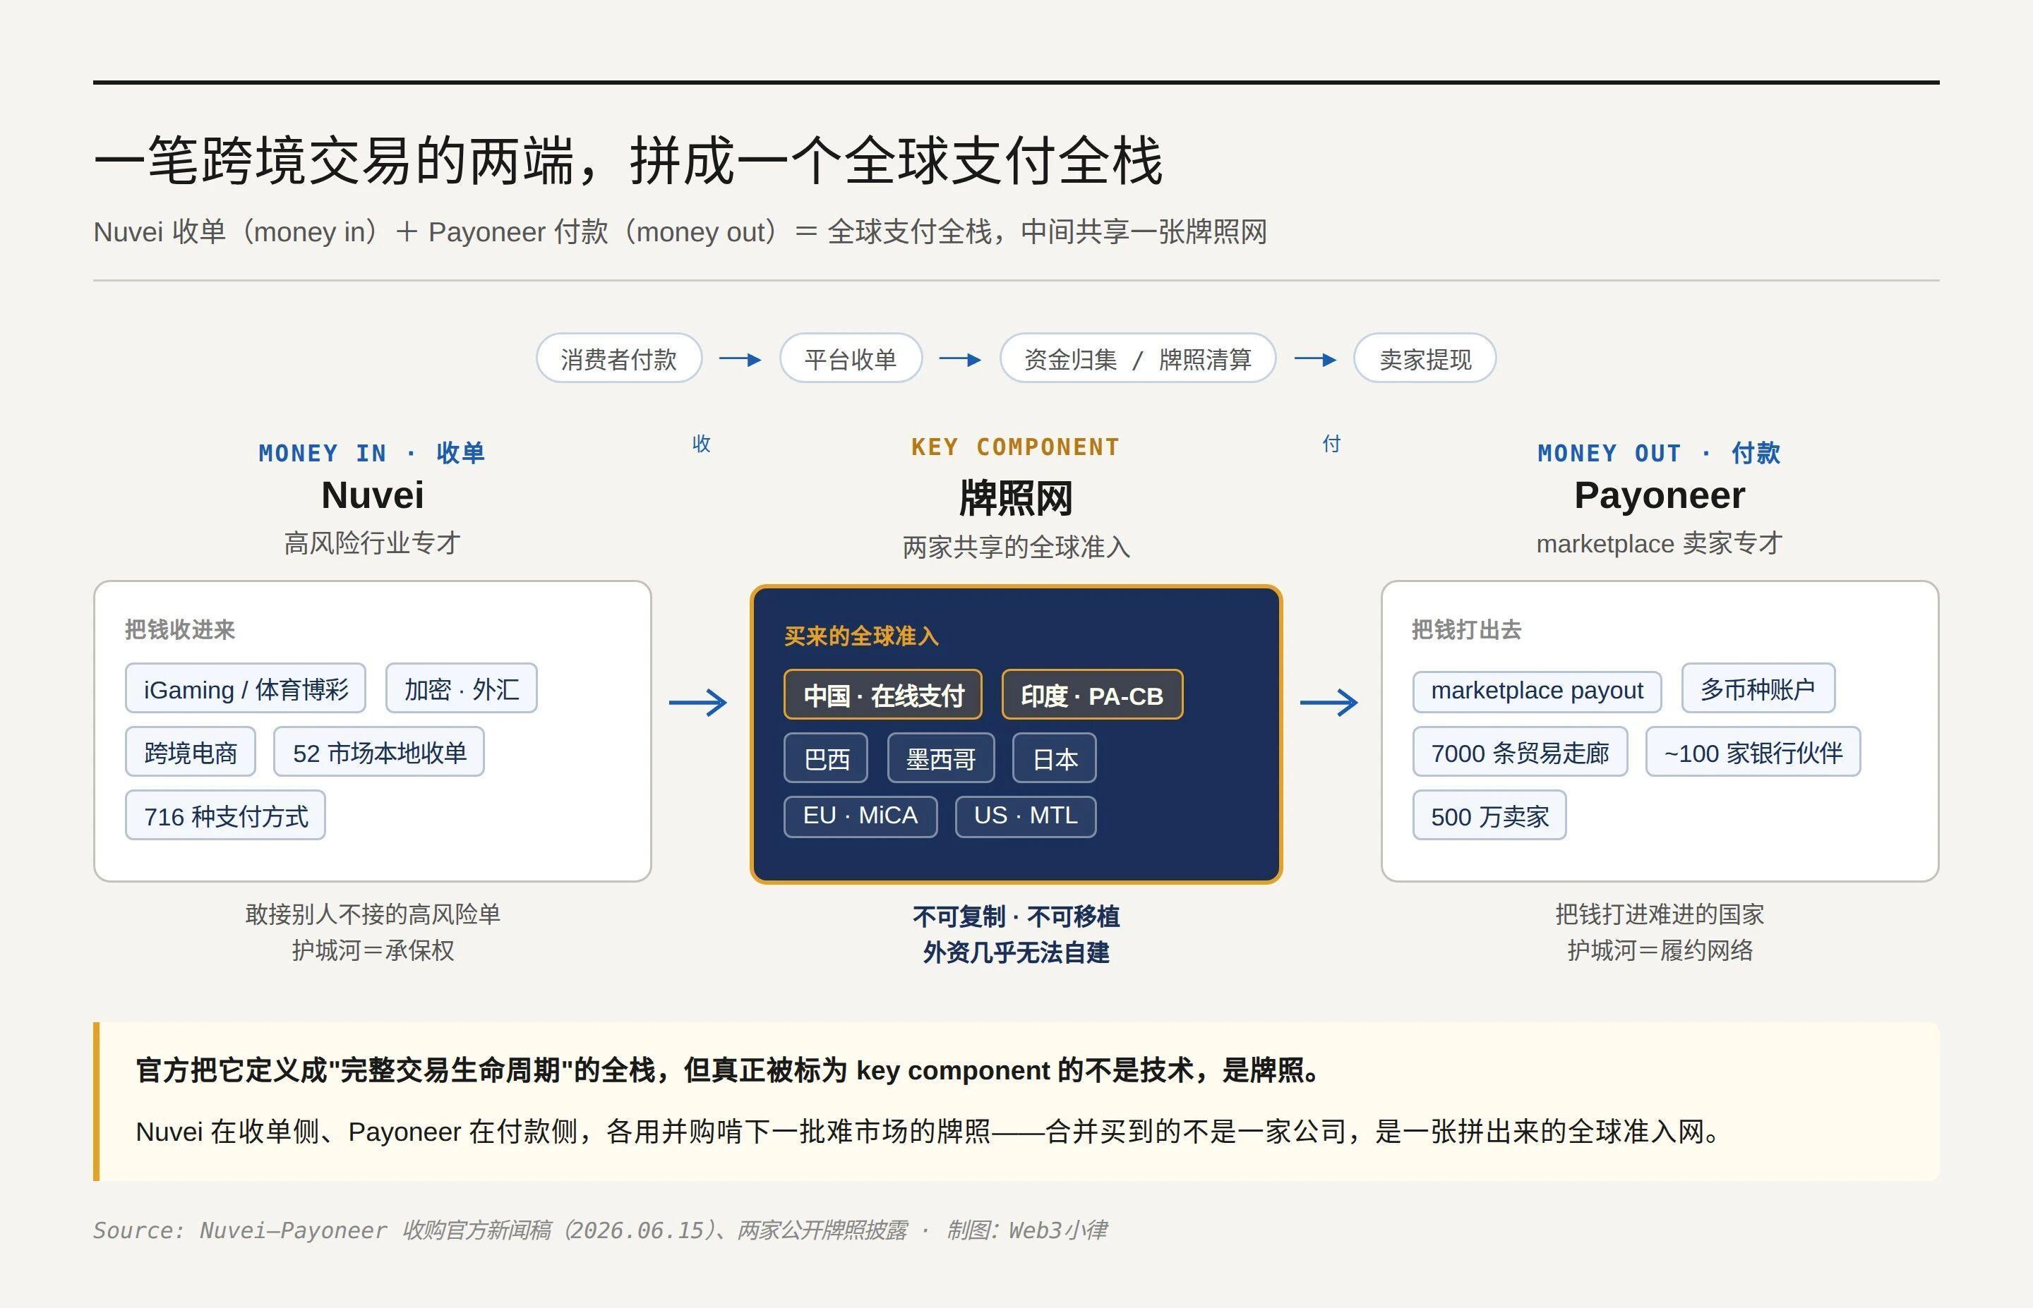Image resolution: width=2033 pixels, height=1308 pixels.
Task: Select the 500 万卖家 tag
Action: click(x=1489, y=816)
